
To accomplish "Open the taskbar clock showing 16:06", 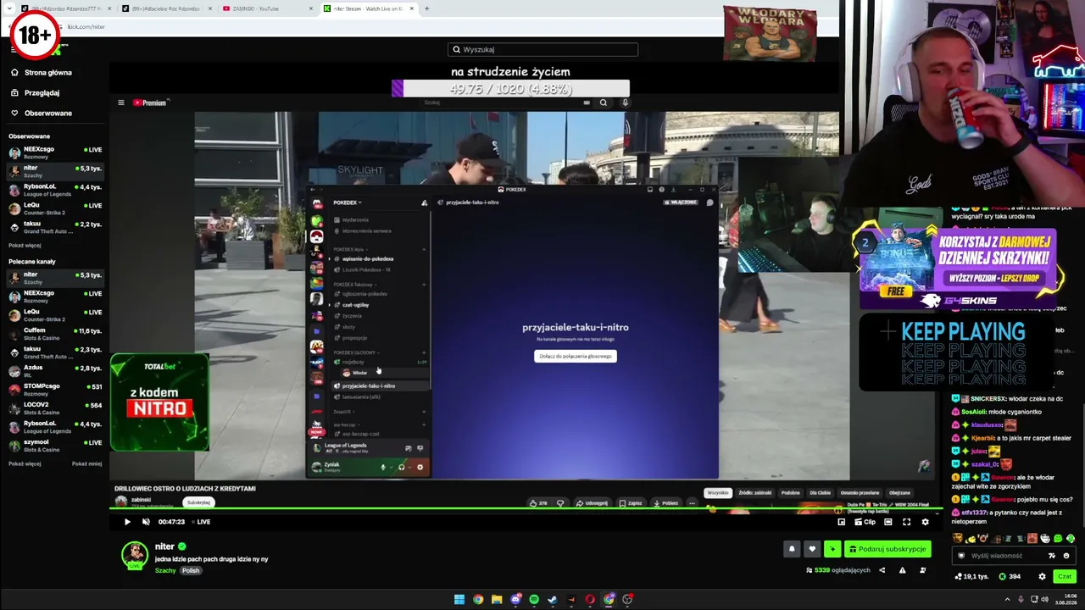I will 1066,600.
